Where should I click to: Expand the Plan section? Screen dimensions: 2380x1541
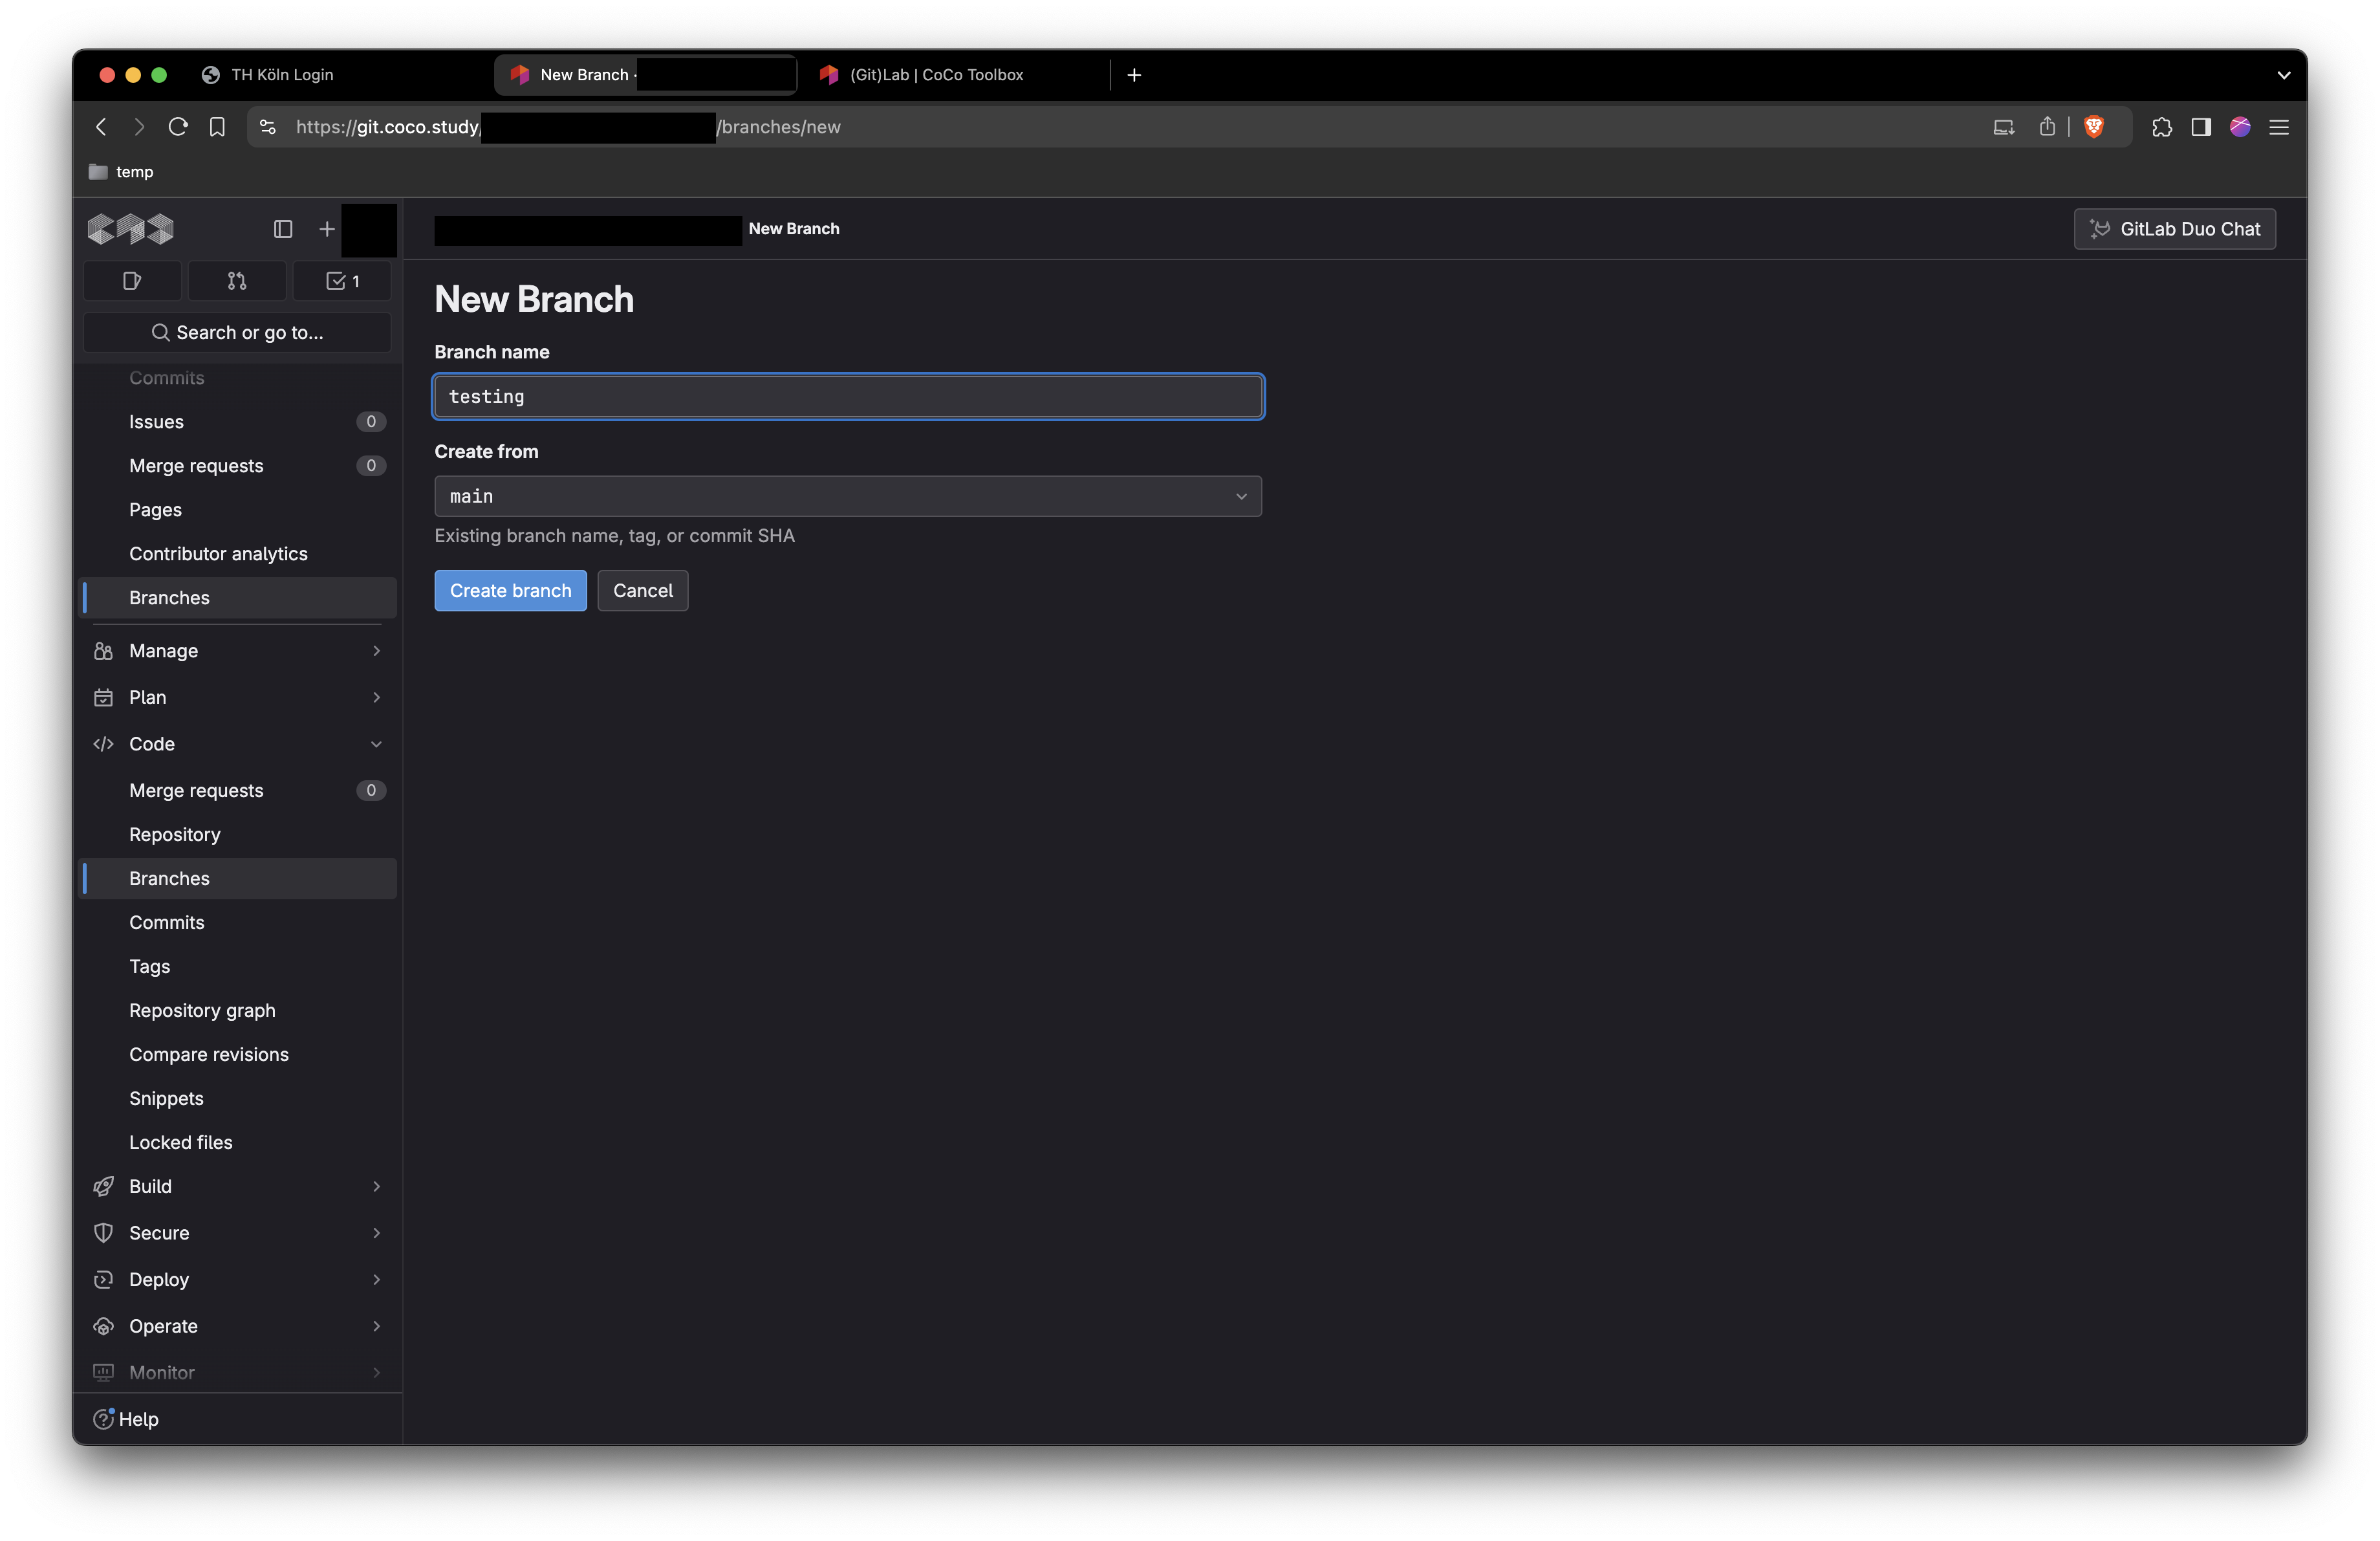pos(237,697)
